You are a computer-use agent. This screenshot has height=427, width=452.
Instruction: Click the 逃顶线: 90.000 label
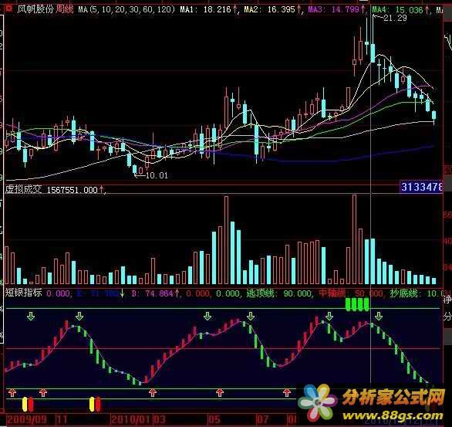[x=279, y=293]
